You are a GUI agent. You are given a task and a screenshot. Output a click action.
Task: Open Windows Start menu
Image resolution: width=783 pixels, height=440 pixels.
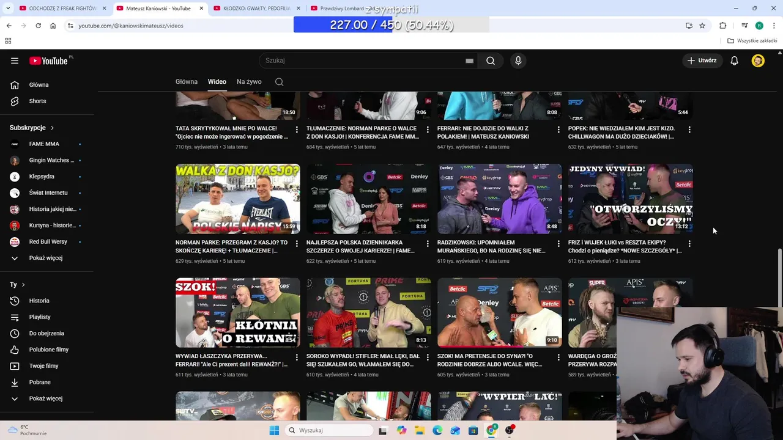pos(274,430)
